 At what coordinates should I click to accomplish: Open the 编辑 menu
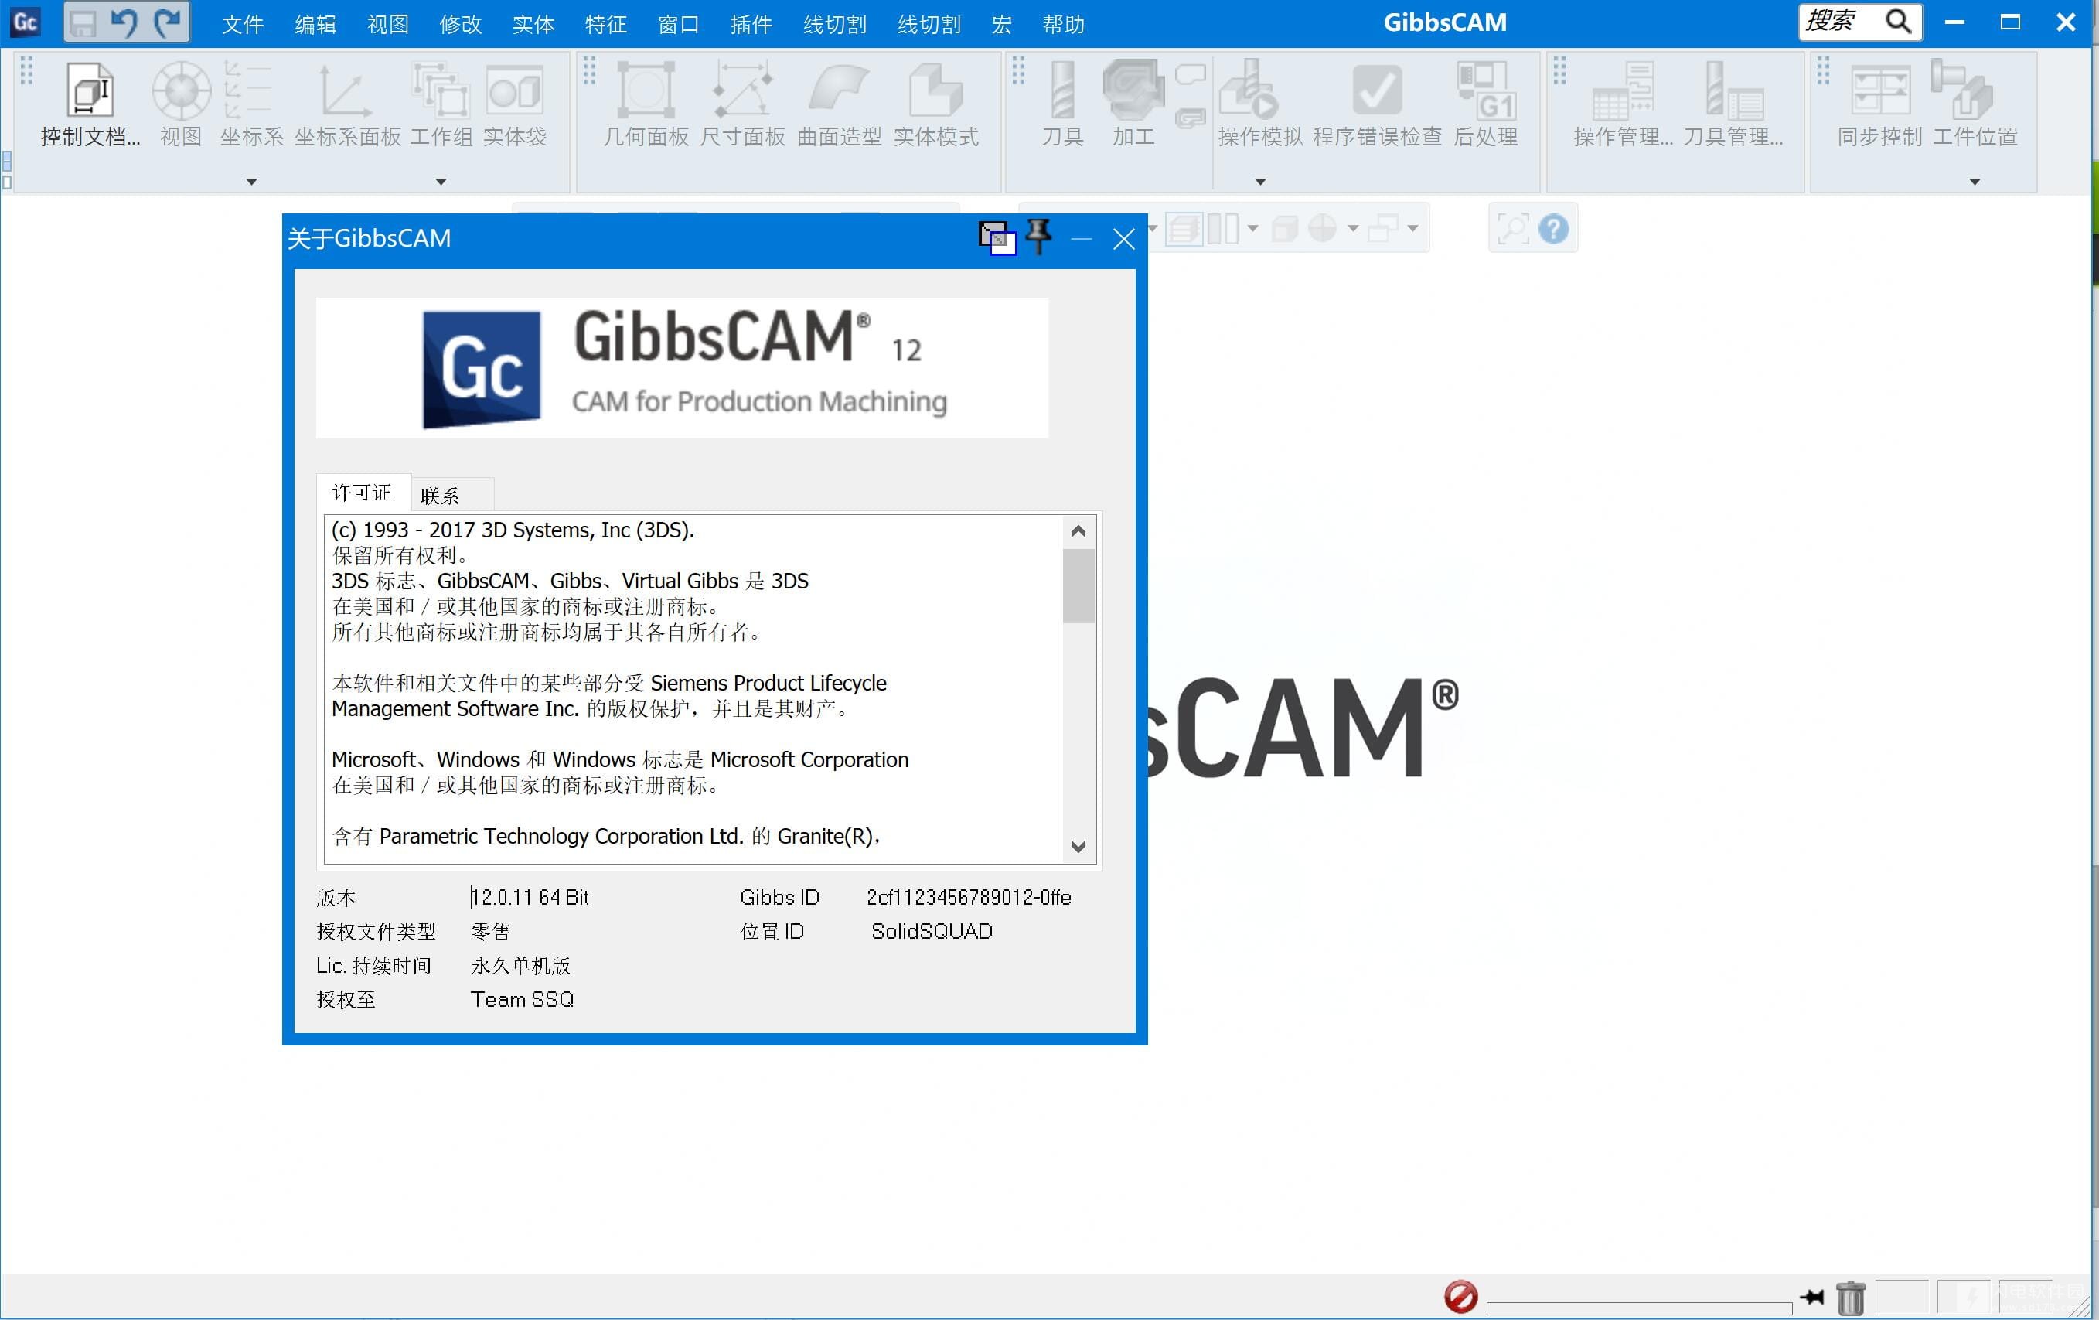(315, 25)
